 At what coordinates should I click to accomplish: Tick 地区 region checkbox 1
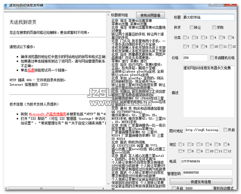click(x=181, y=144)
